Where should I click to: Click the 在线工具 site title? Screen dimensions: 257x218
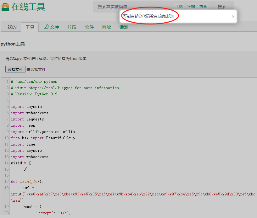click(x=28, y=7)
